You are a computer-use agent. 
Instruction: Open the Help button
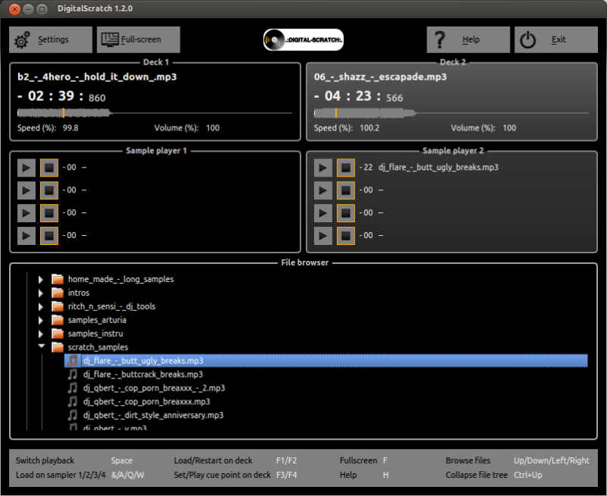pos(468,39)
